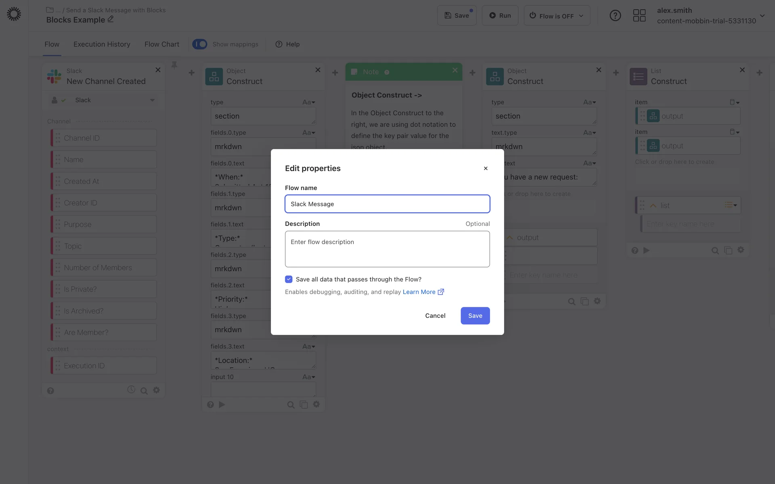Click the pencil icon beside Blocks Example

pos(111,19)
